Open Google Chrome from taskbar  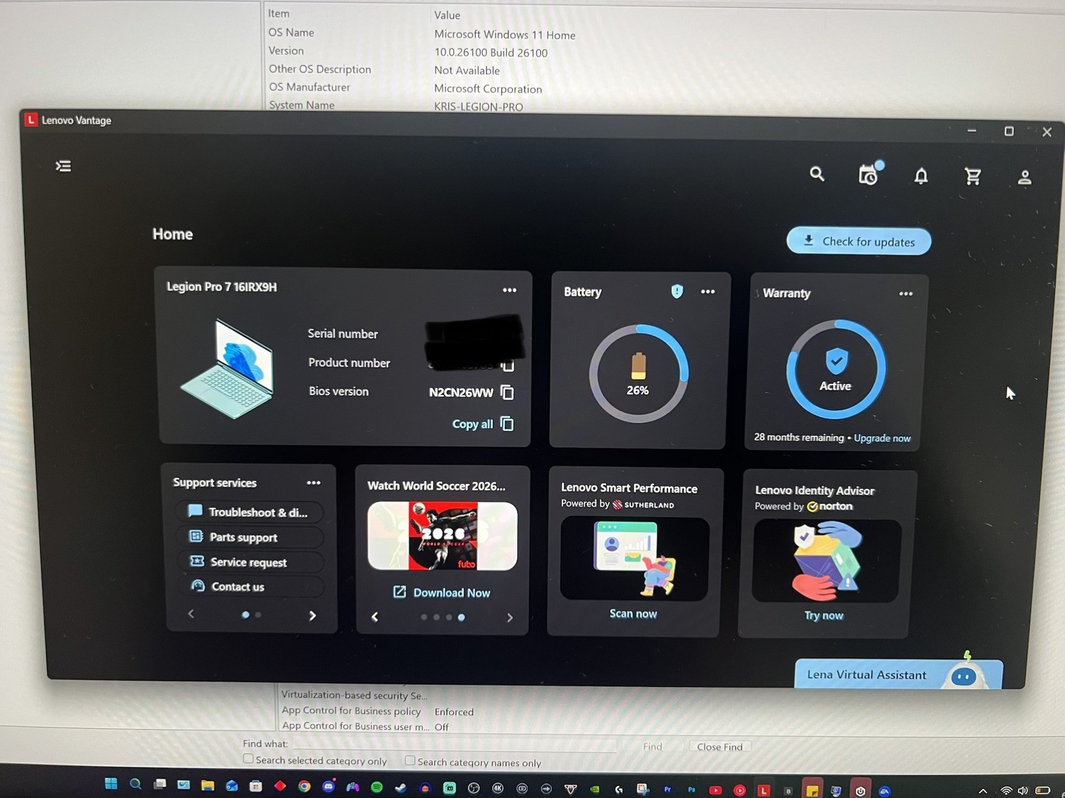pos(304,787)
